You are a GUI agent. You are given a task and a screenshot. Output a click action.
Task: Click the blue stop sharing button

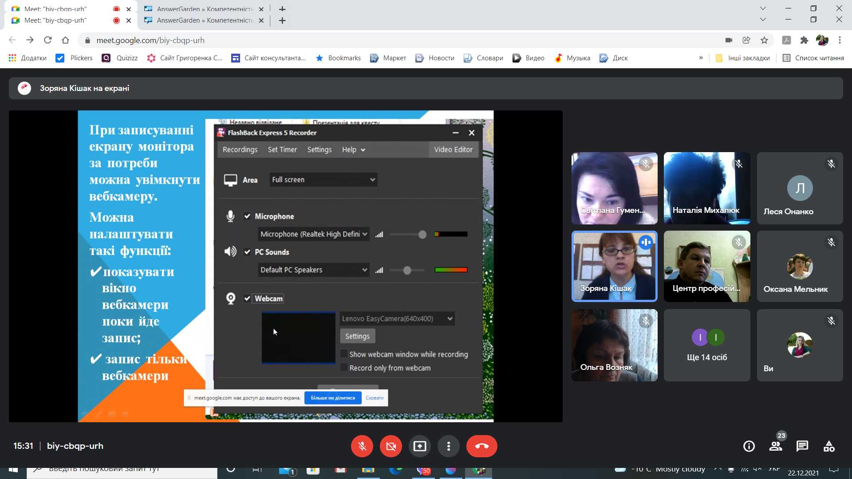[x=333, y=398]
